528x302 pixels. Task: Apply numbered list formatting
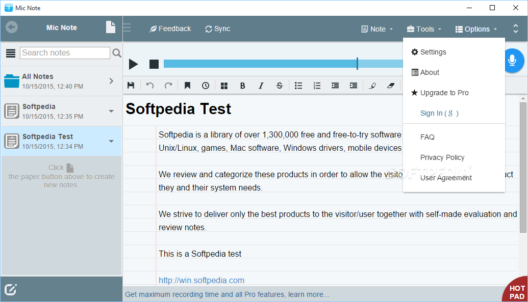tap(317, 86)
